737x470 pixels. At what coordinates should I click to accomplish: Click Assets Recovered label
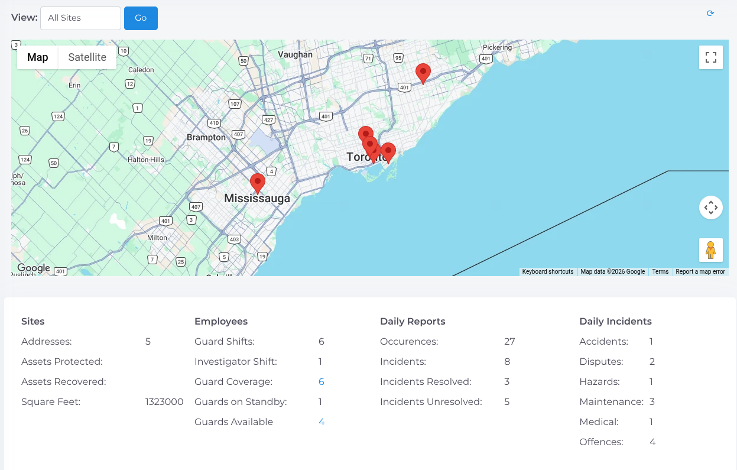[x=64, y=382]
